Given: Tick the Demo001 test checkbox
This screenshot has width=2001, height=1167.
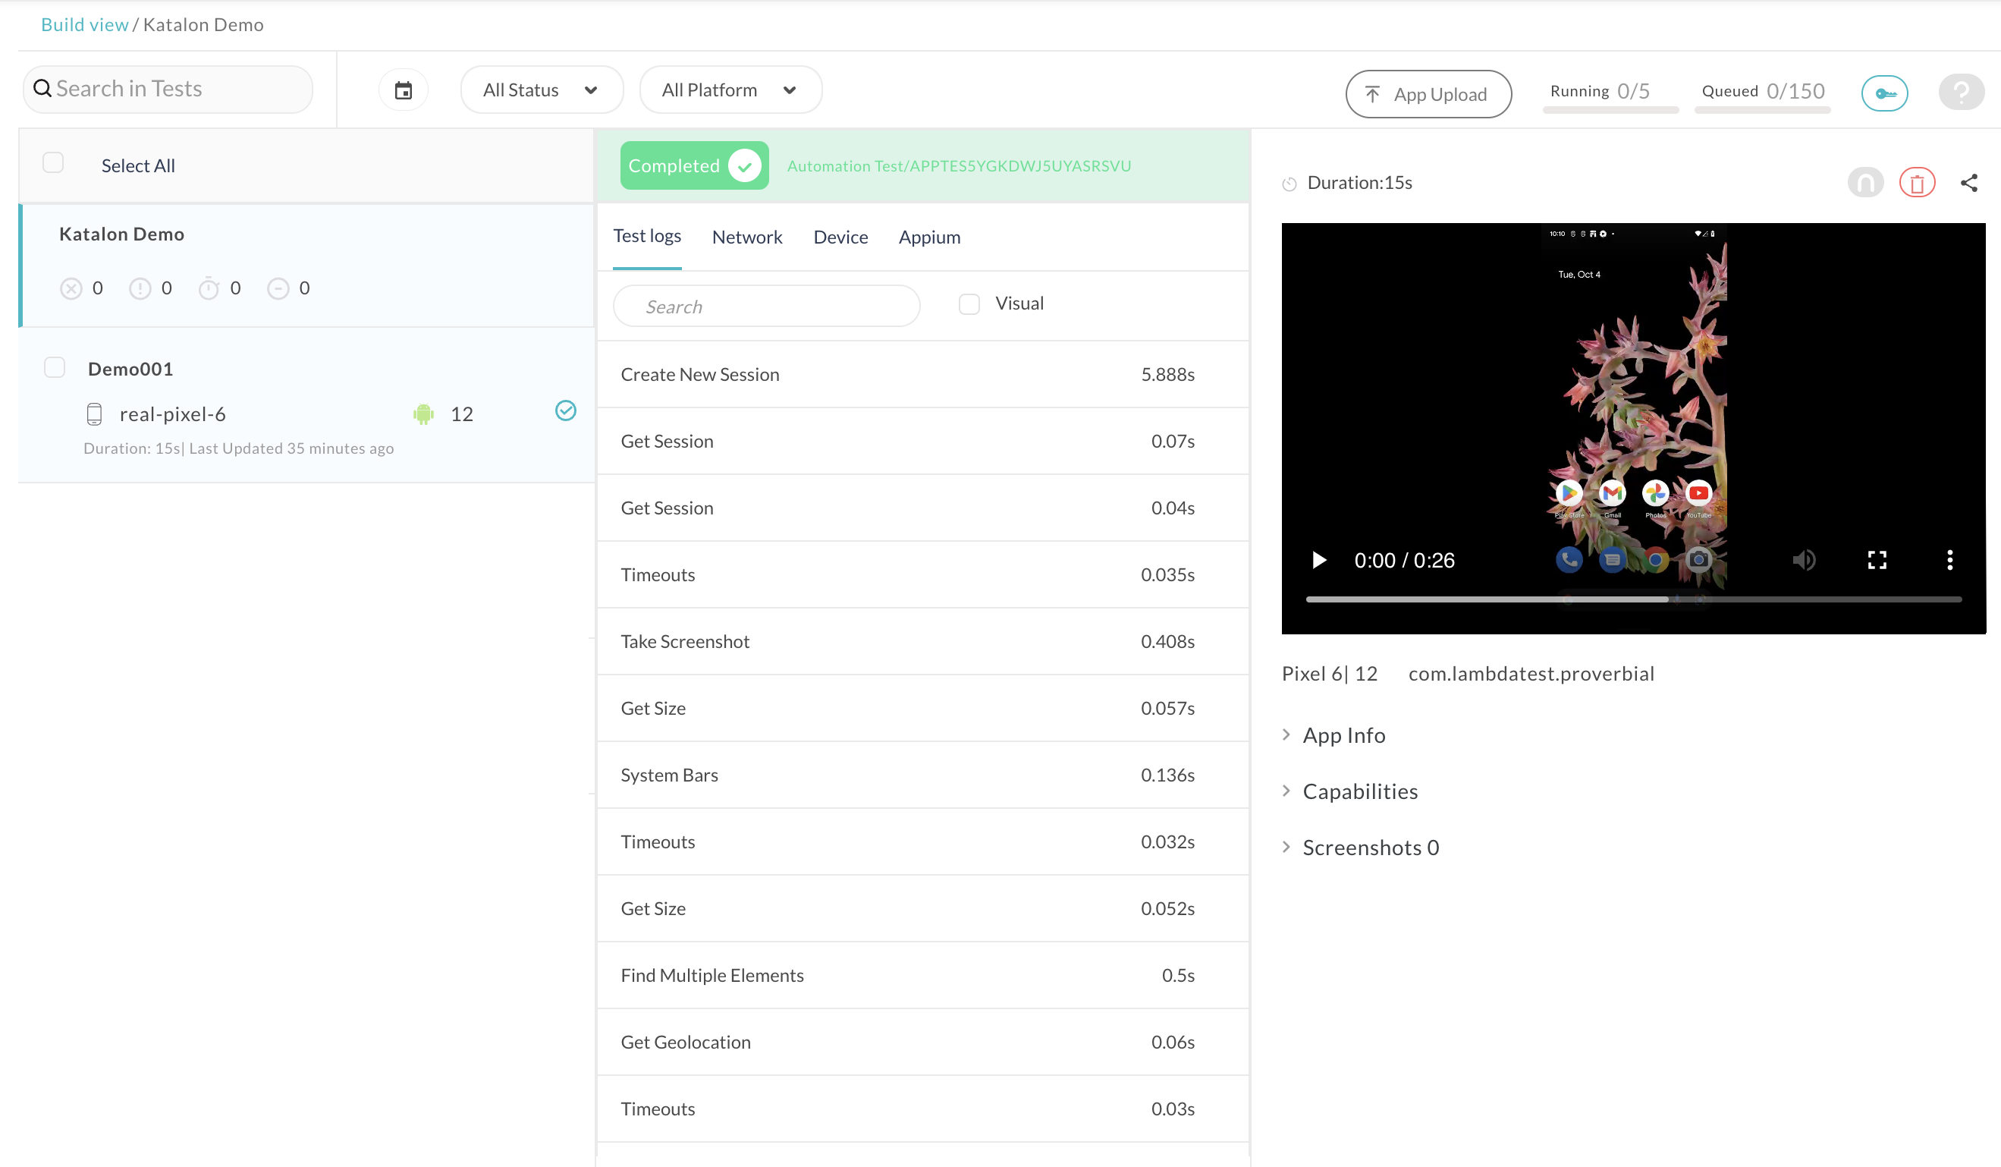Looking at the screenshot, I should (x=55, y=368).
